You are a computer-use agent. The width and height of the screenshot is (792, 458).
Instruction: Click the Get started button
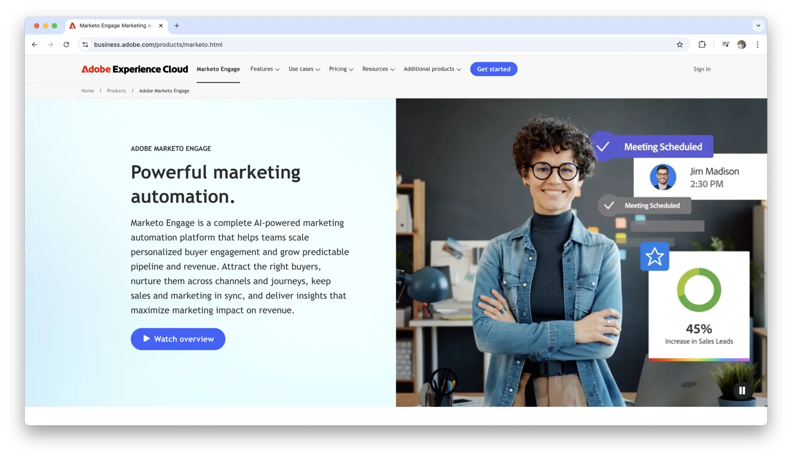click(493, 69)
